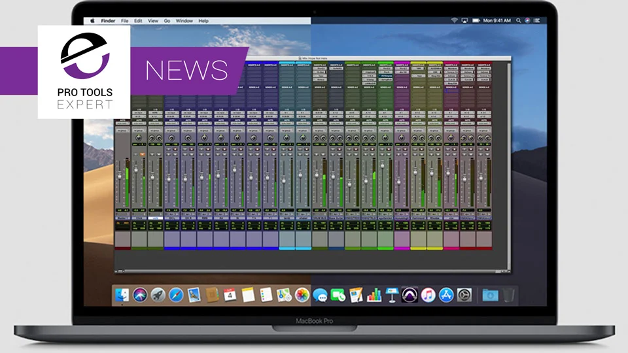Open the Help menu
The image size is (628, 353).
pyautogui.click(x=203, y=21)
